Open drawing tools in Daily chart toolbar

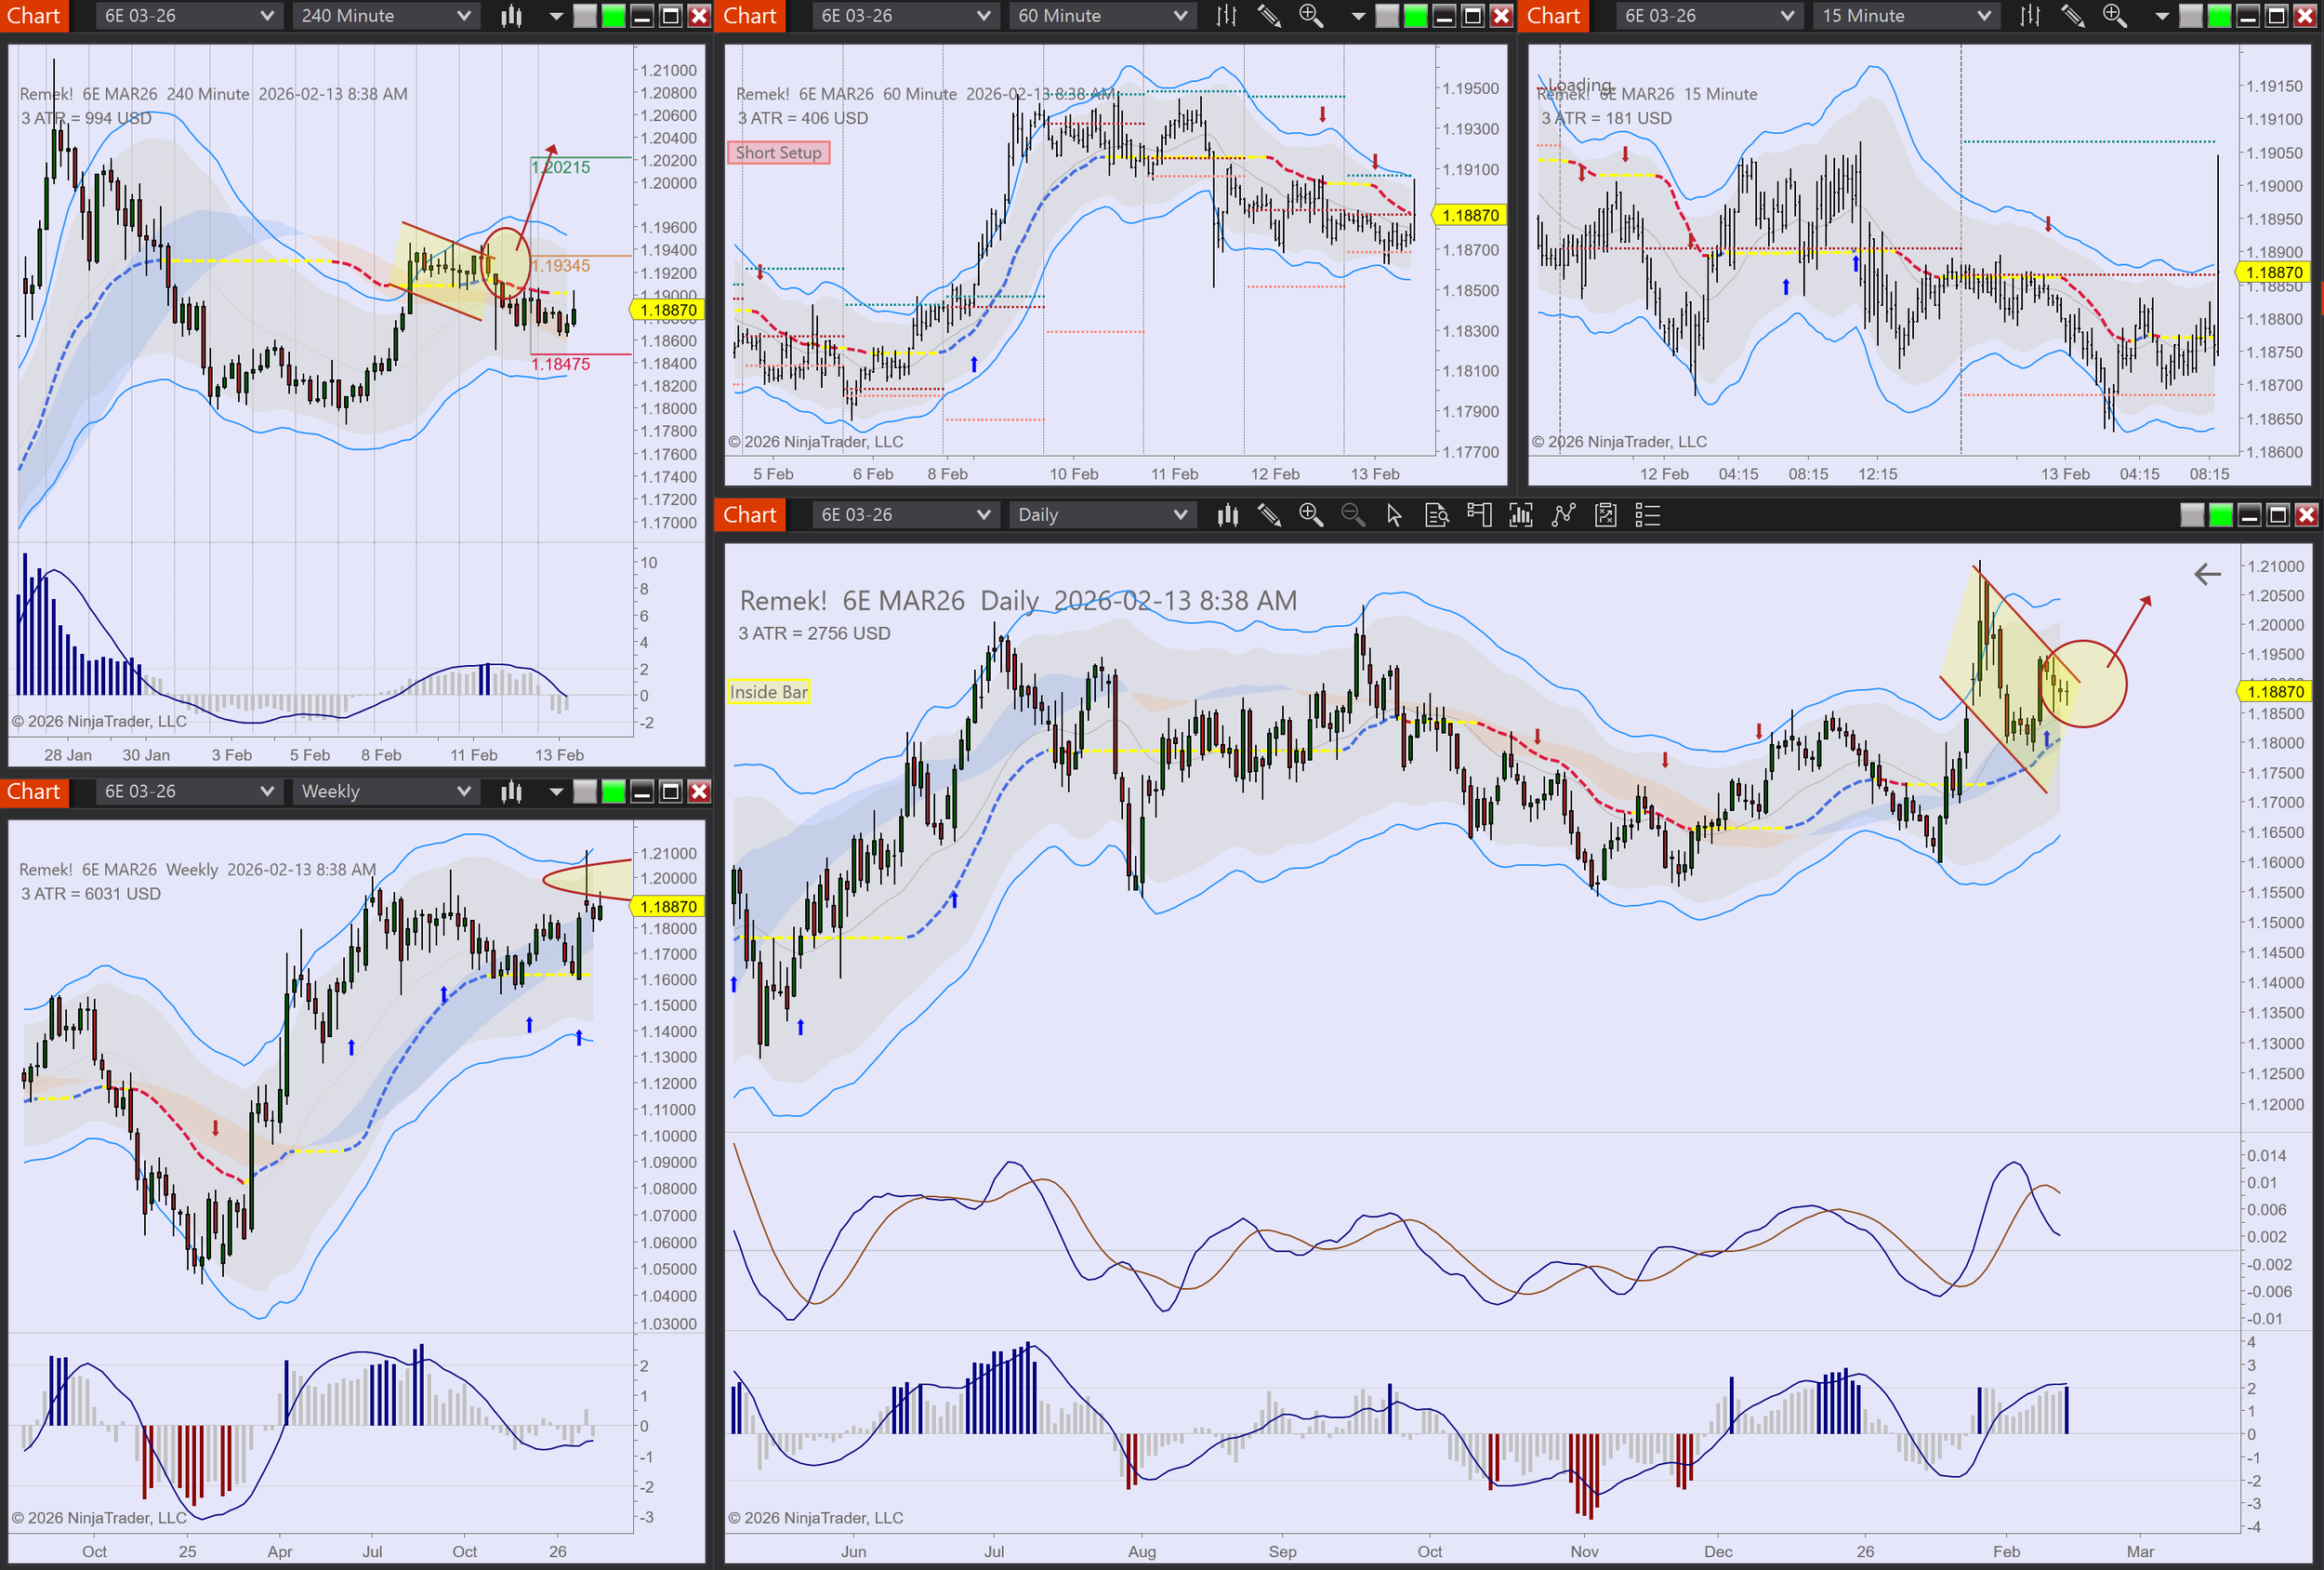[x=1269, y=515]
